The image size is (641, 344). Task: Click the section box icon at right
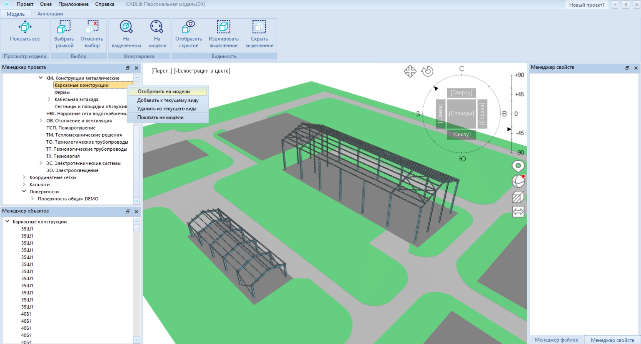pos(518,197)
